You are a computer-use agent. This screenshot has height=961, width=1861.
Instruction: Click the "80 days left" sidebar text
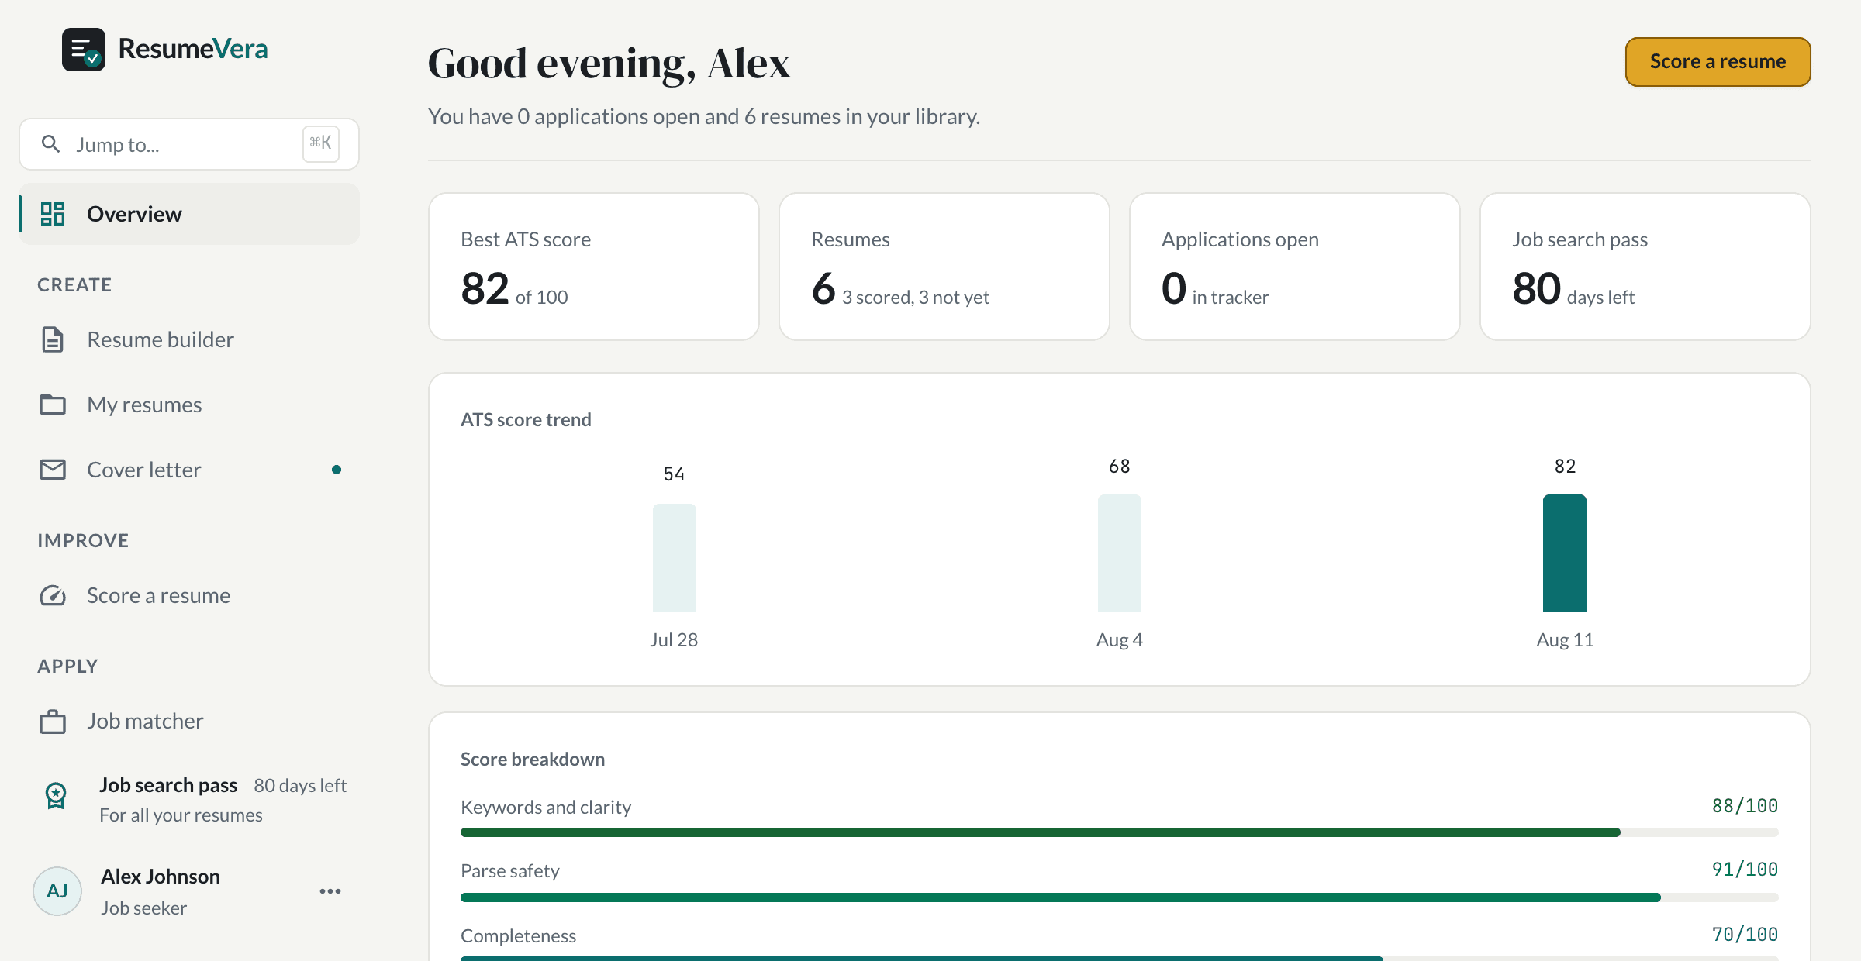click(300, 786)
